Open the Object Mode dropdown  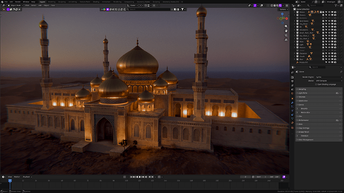[15, 5]
